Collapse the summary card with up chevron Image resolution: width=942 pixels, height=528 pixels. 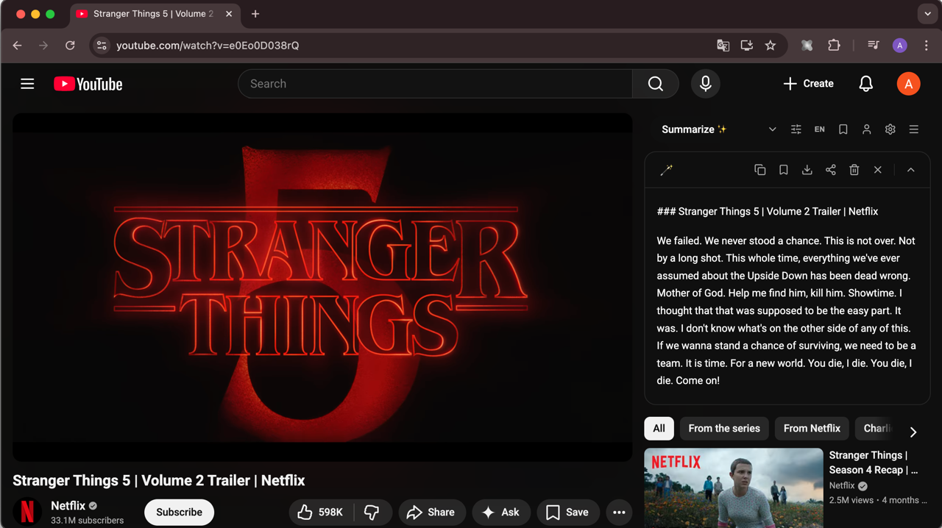910,170
